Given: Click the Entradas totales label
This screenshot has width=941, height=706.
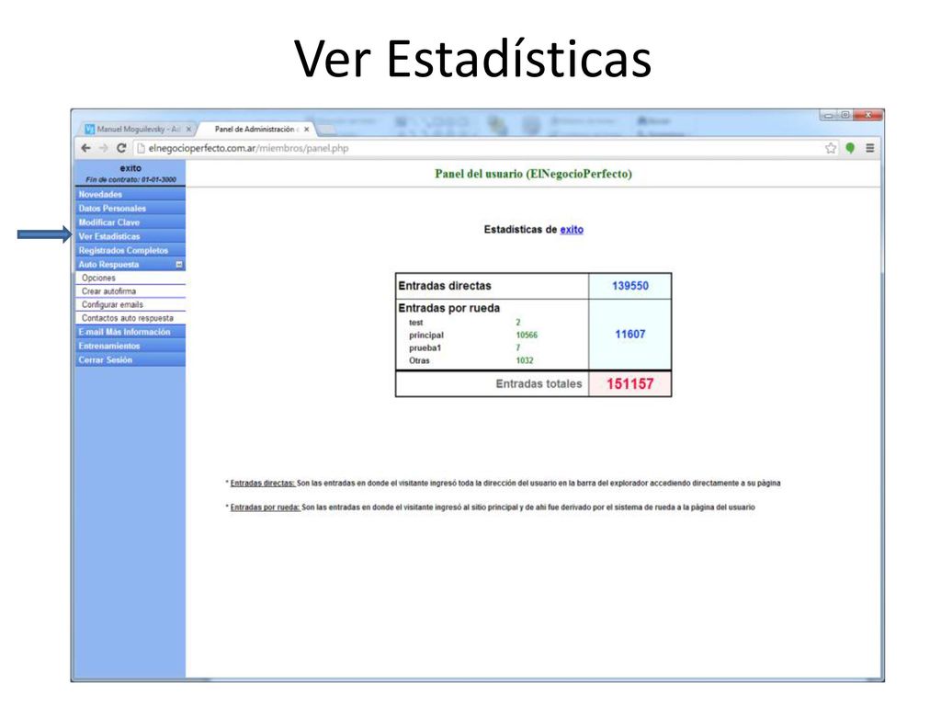Looking at the screenshot, I should pos(539,383).
